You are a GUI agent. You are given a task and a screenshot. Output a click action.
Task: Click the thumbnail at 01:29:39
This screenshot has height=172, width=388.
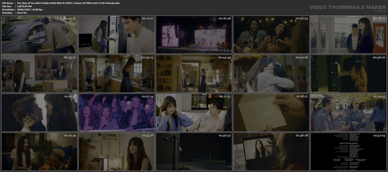tap(39, 151)
